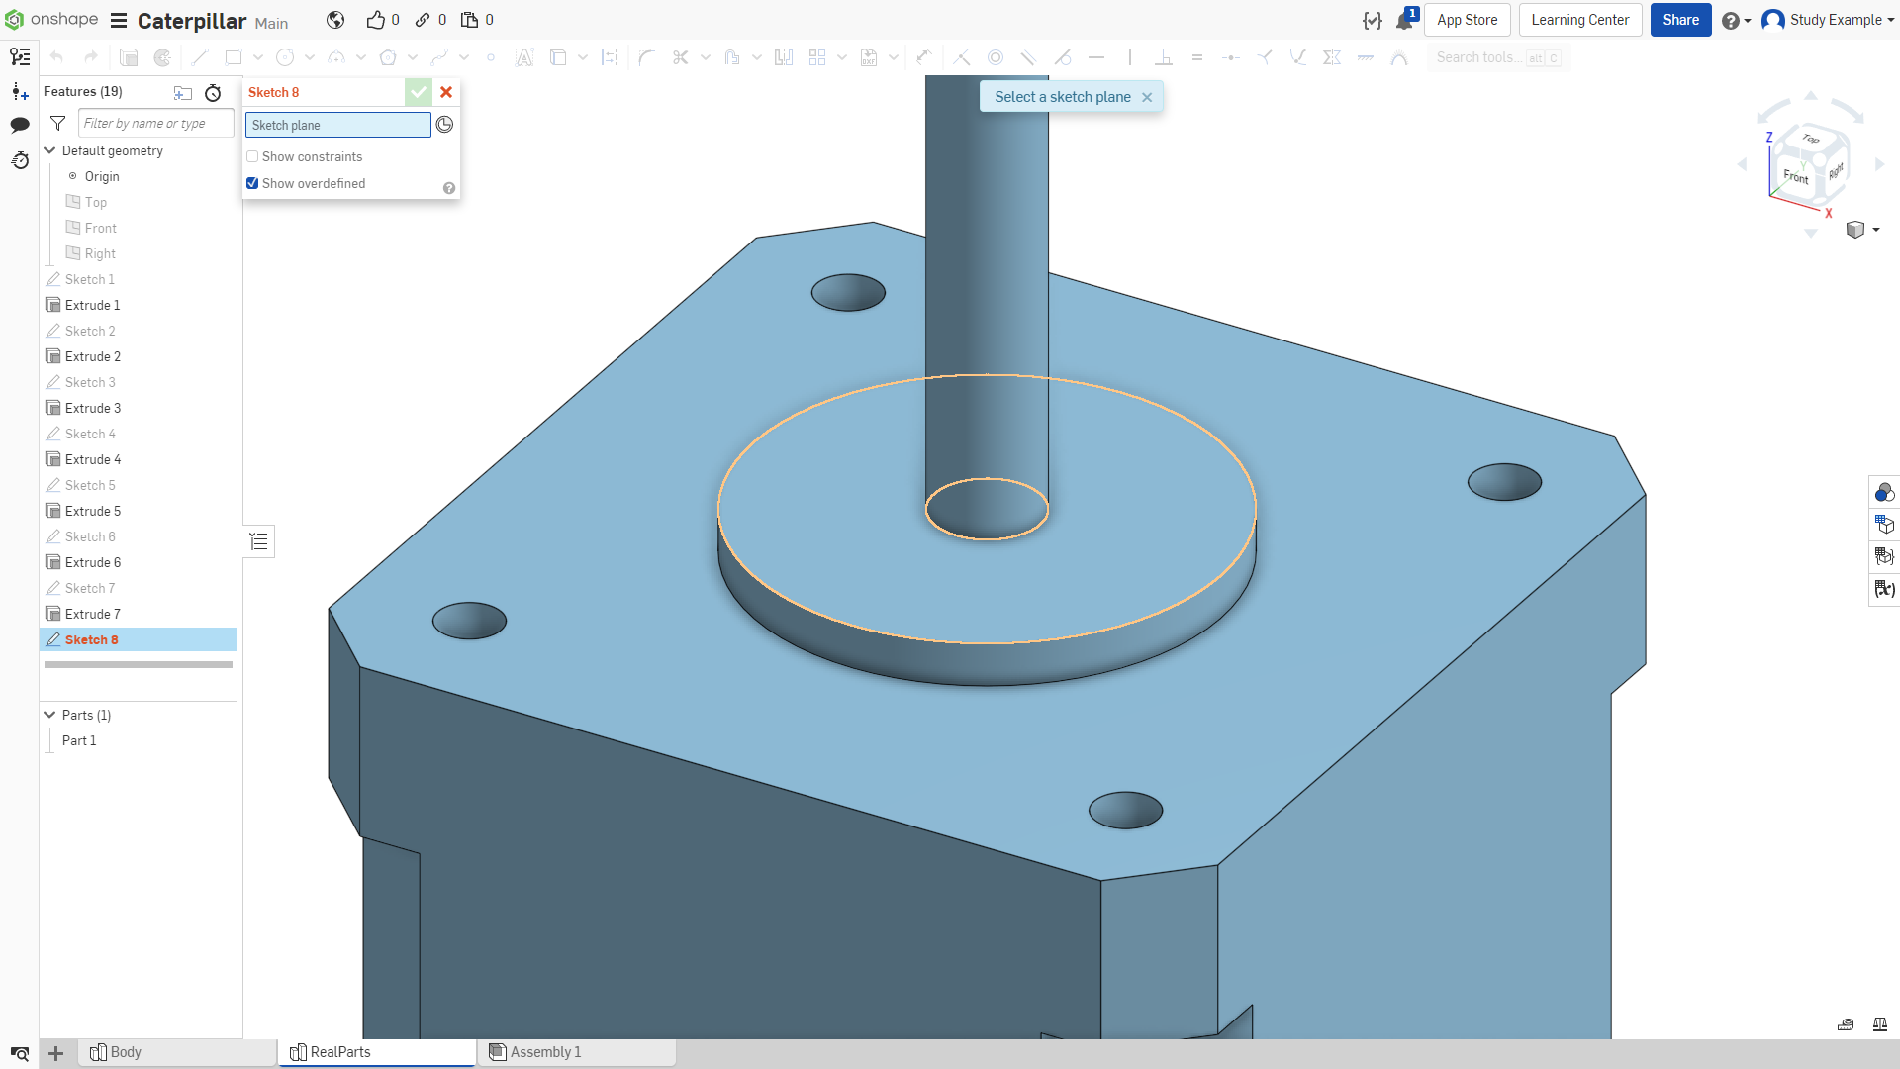Select the Center point circle tool
Screen dimensions: 1900x1069
pos(285,57)
